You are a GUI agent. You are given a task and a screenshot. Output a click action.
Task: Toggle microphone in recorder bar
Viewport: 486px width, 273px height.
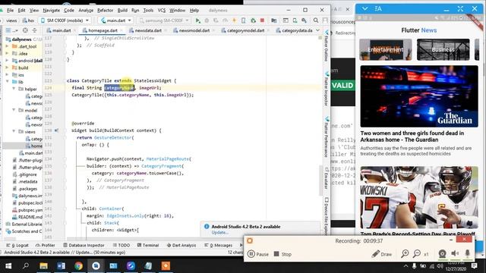click(468, 254)
